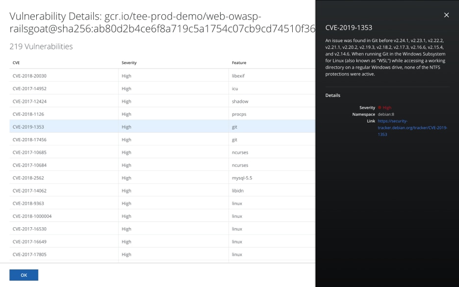Screen dimensions: 459x287
Task: Click the CVE column header
Action: [16, 63]
